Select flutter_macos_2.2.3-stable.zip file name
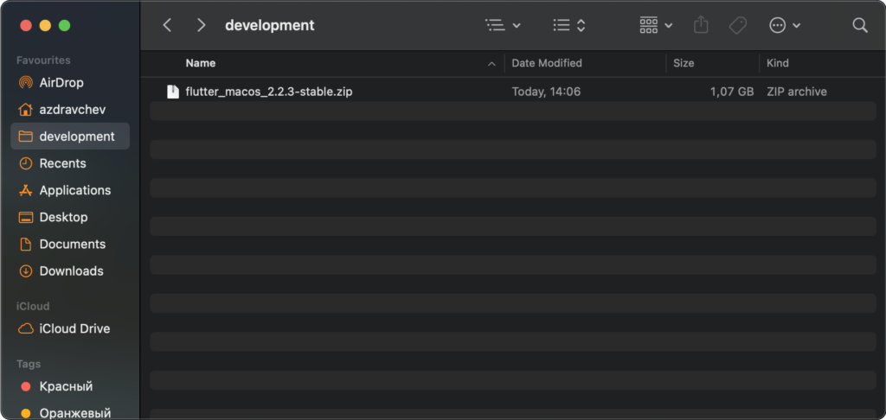The height and width of the screenshot is (420, 886). (x=269, y=92)
